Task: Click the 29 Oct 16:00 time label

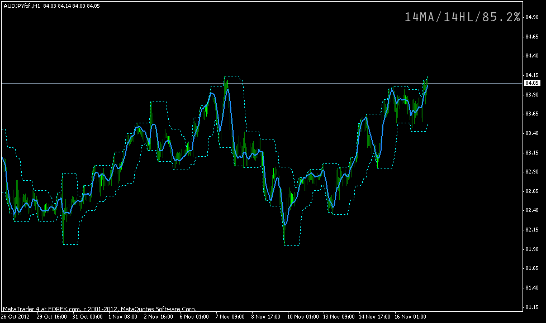Action: click(x=51, y=317)
